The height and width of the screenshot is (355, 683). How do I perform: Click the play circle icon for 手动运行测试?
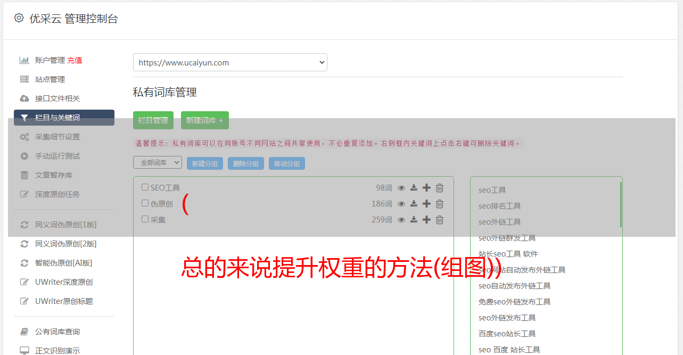[24, 156]
